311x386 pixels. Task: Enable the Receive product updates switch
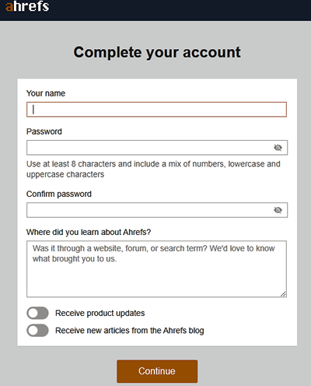(37, 313)
